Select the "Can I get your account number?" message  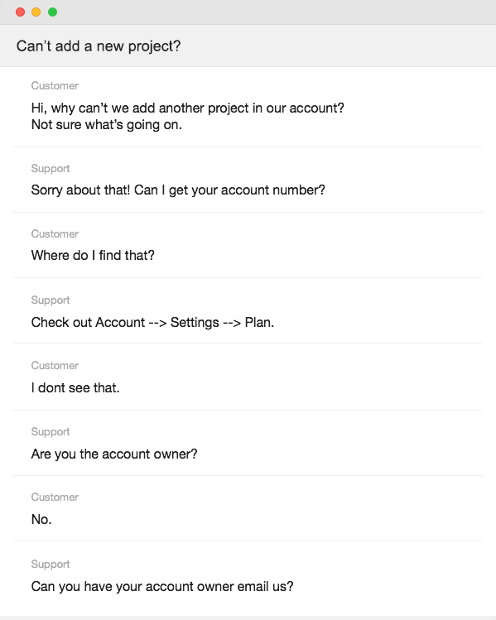coord(229,190)
